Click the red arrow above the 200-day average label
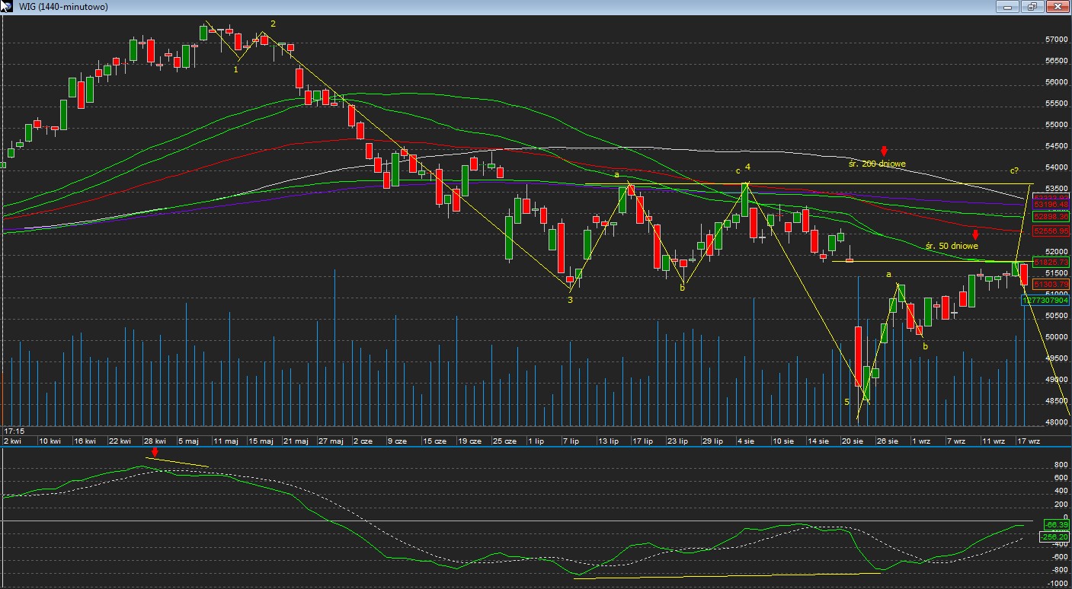This screenshot has width=1072, height=589. [x=884, y=151]
